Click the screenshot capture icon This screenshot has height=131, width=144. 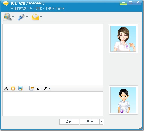[x=20, y=88]
